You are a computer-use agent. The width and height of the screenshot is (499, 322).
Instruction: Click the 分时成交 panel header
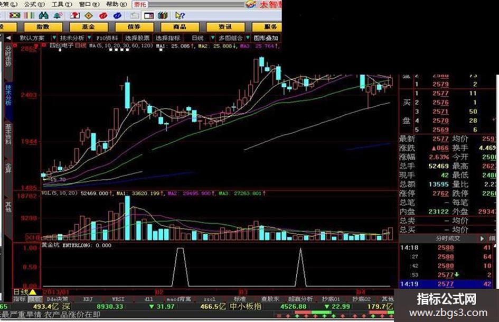coord(448,238)
